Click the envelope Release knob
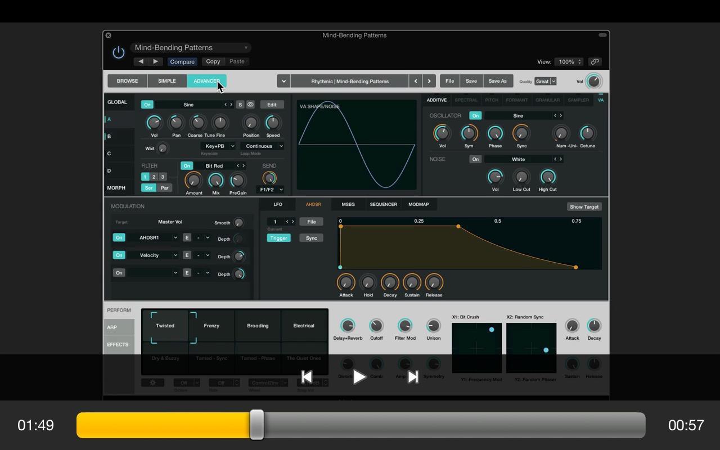Viewport: 720px width, 450px height. pos(434,282)
